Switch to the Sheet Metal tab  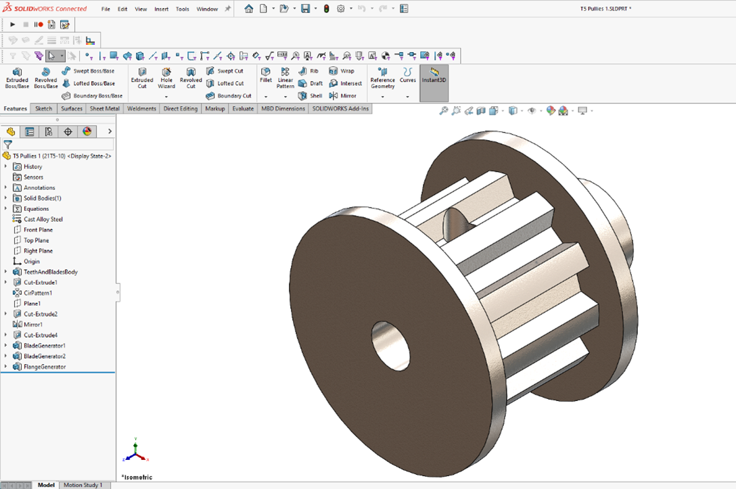[104, 108]
